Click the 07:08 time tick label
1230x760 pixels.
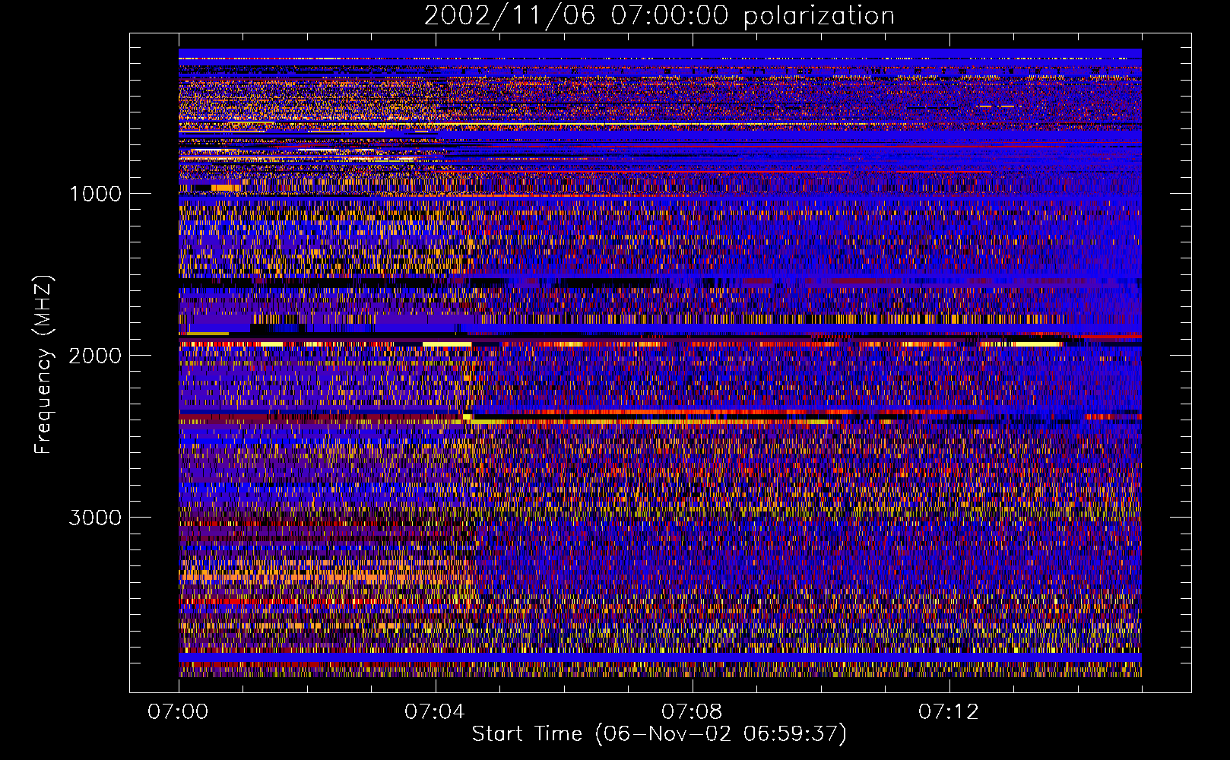tap(692, 712)
